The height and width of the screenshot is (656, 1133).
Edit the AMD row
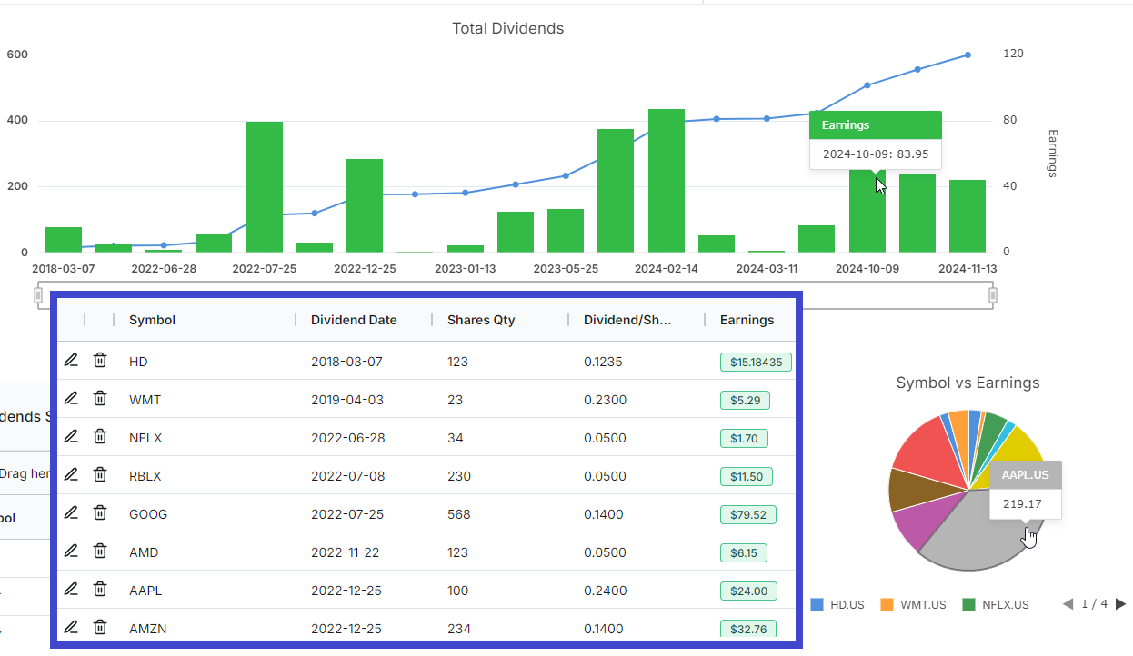(x=71, y=552)
